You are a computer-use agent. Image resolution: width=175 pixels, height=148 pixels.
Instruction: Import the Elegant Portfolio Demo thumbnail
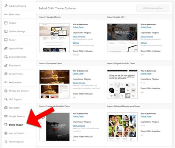click(122, 84)
